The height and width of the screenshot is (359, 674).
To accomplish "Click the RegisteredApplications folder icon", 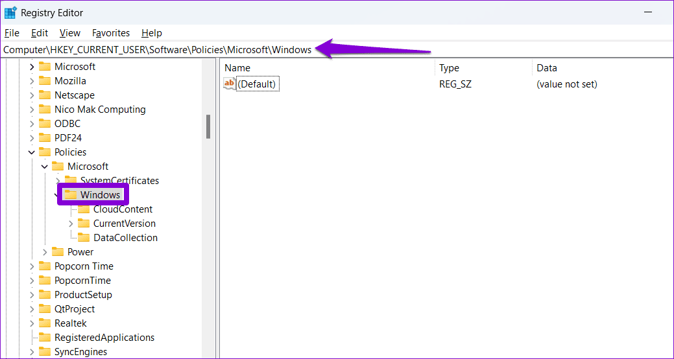I will pyautogui.click(x=45, y=337).
